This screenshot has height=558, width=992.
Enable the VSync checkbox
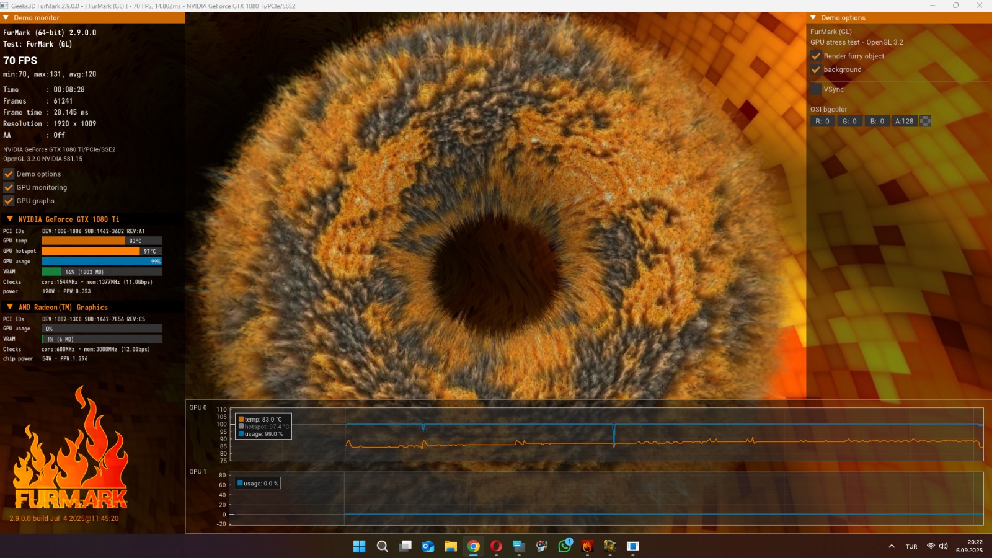(816, 89)
